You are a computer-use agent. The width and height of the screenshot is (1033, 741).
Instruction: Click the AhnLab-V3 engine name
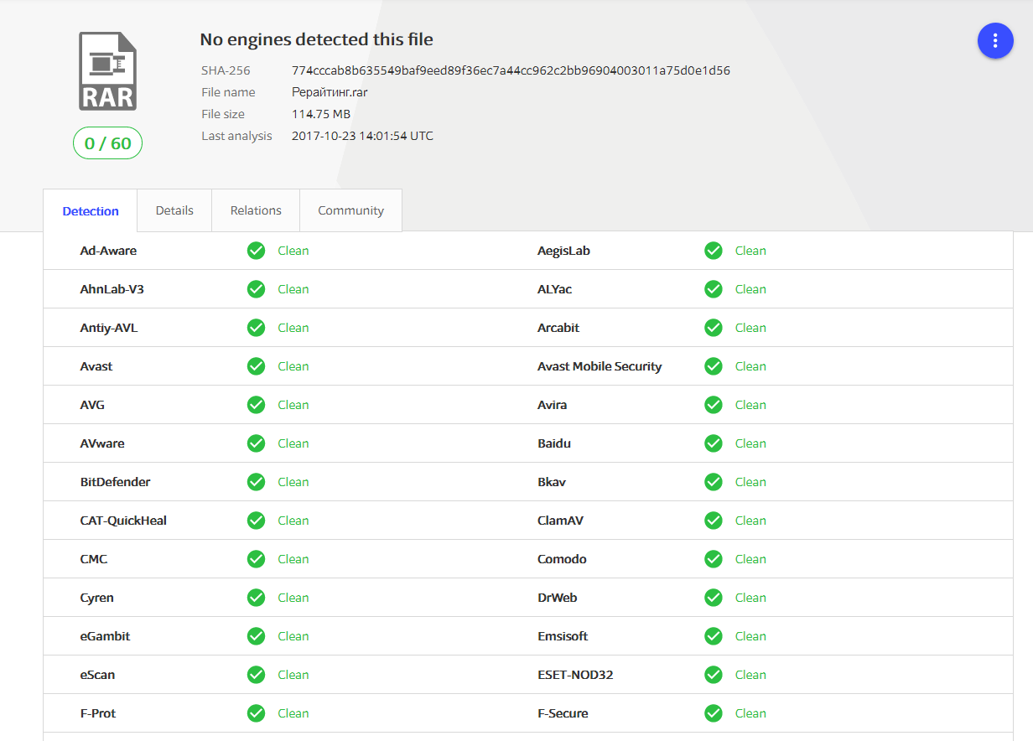coord(112,289)
